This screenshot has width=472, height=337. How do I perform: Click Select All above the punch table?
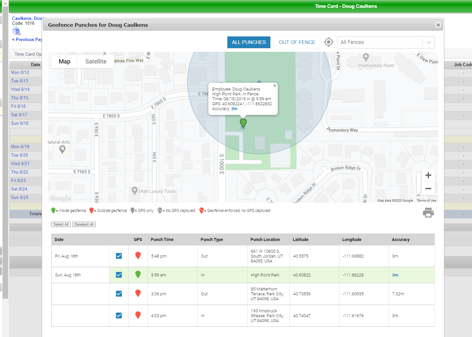61,224
